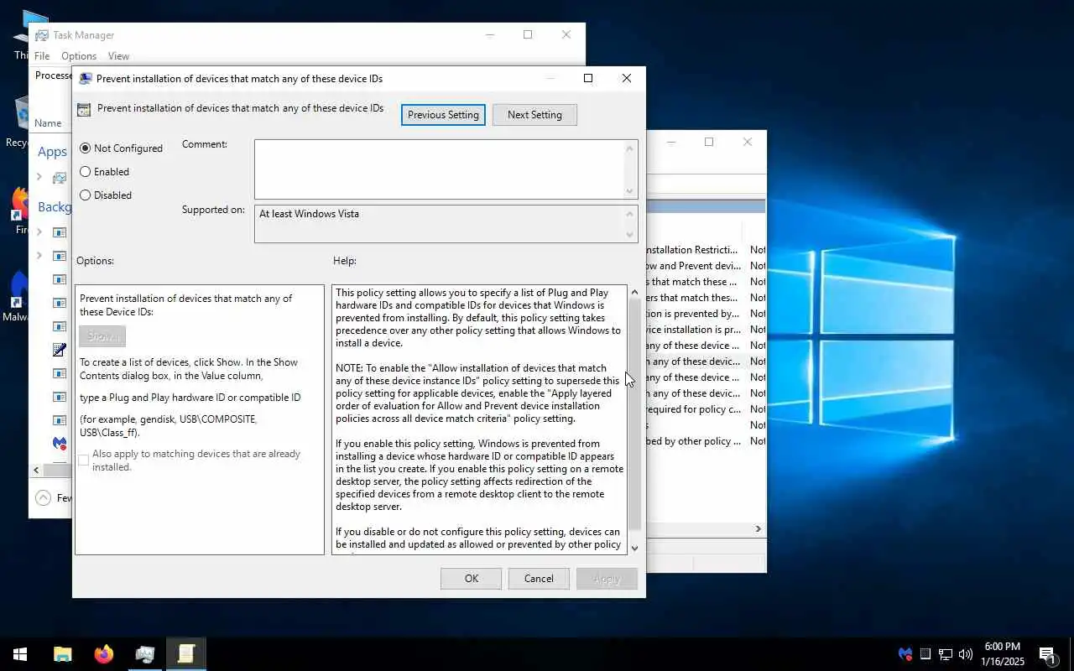Viewport: 1074px width, 671px height.
Task: Click Supported on box scroll down arrow
Action: [630, 235]
